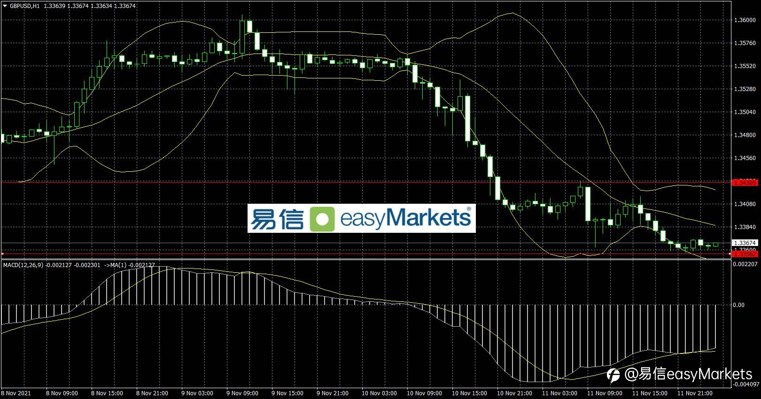The image size is (761, 399).
Task: Click the current price tag 1.33674
Action: (x=745, y=243)
